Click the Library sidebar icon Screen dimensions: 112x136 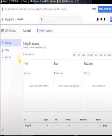point(3,50)
